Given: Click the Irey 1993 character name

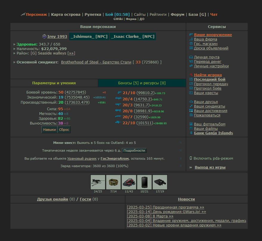Looking at the screenshot, I should click(x=57, y=36).
